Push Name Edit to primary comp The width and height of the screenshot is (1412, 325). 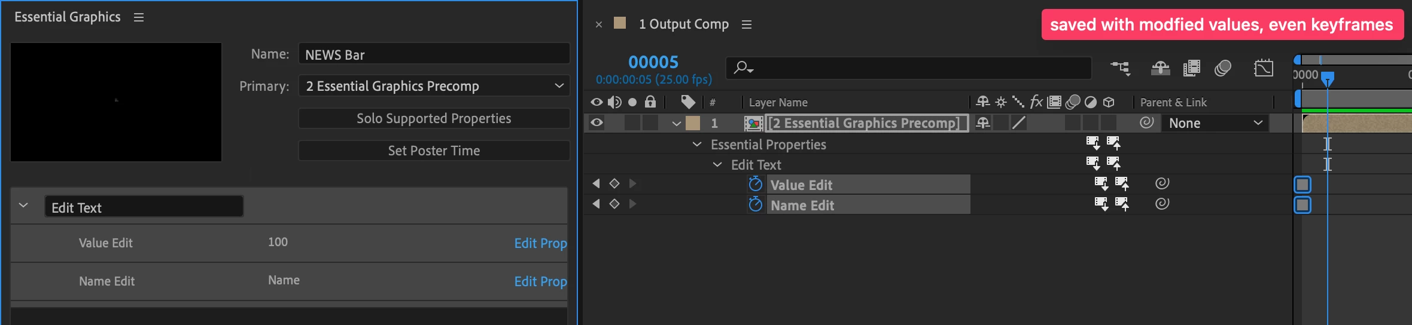1122,204
